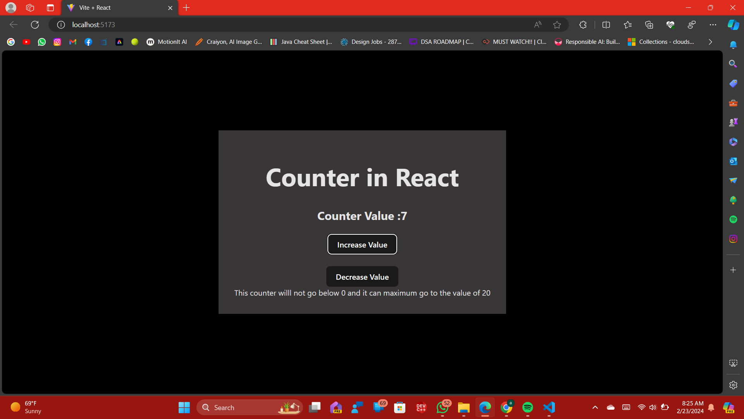This screenshot has height=419, width=744.
Task: Open Settings and more ellipsis menu
Action: [713, 25]
